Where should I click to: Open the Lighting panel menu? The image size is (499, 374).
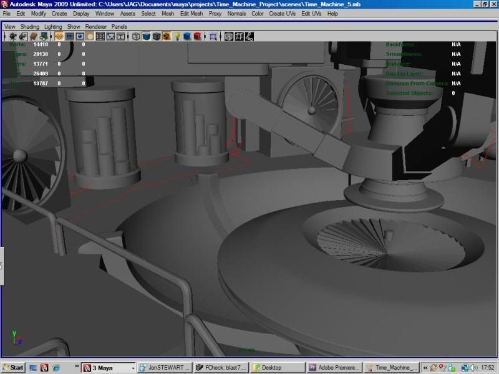[53, 27]
